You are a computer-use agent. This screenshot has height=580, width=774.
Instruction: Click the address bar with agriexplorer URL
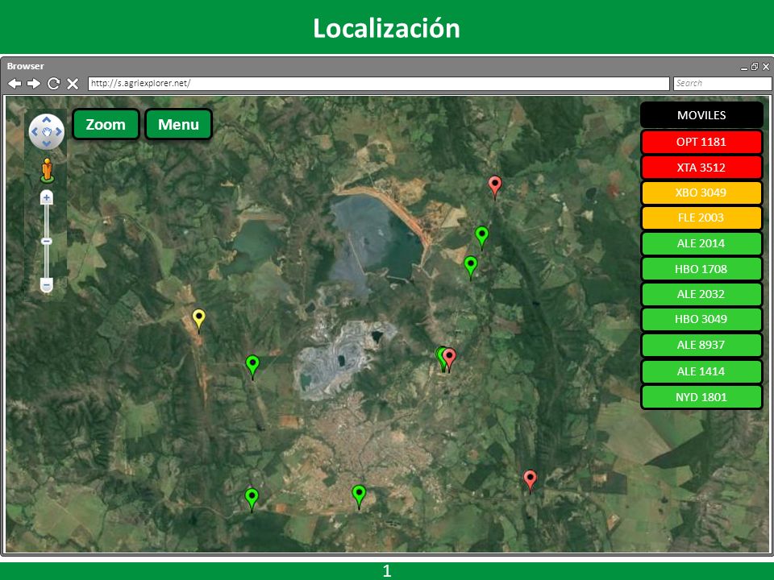pos(379,83)
